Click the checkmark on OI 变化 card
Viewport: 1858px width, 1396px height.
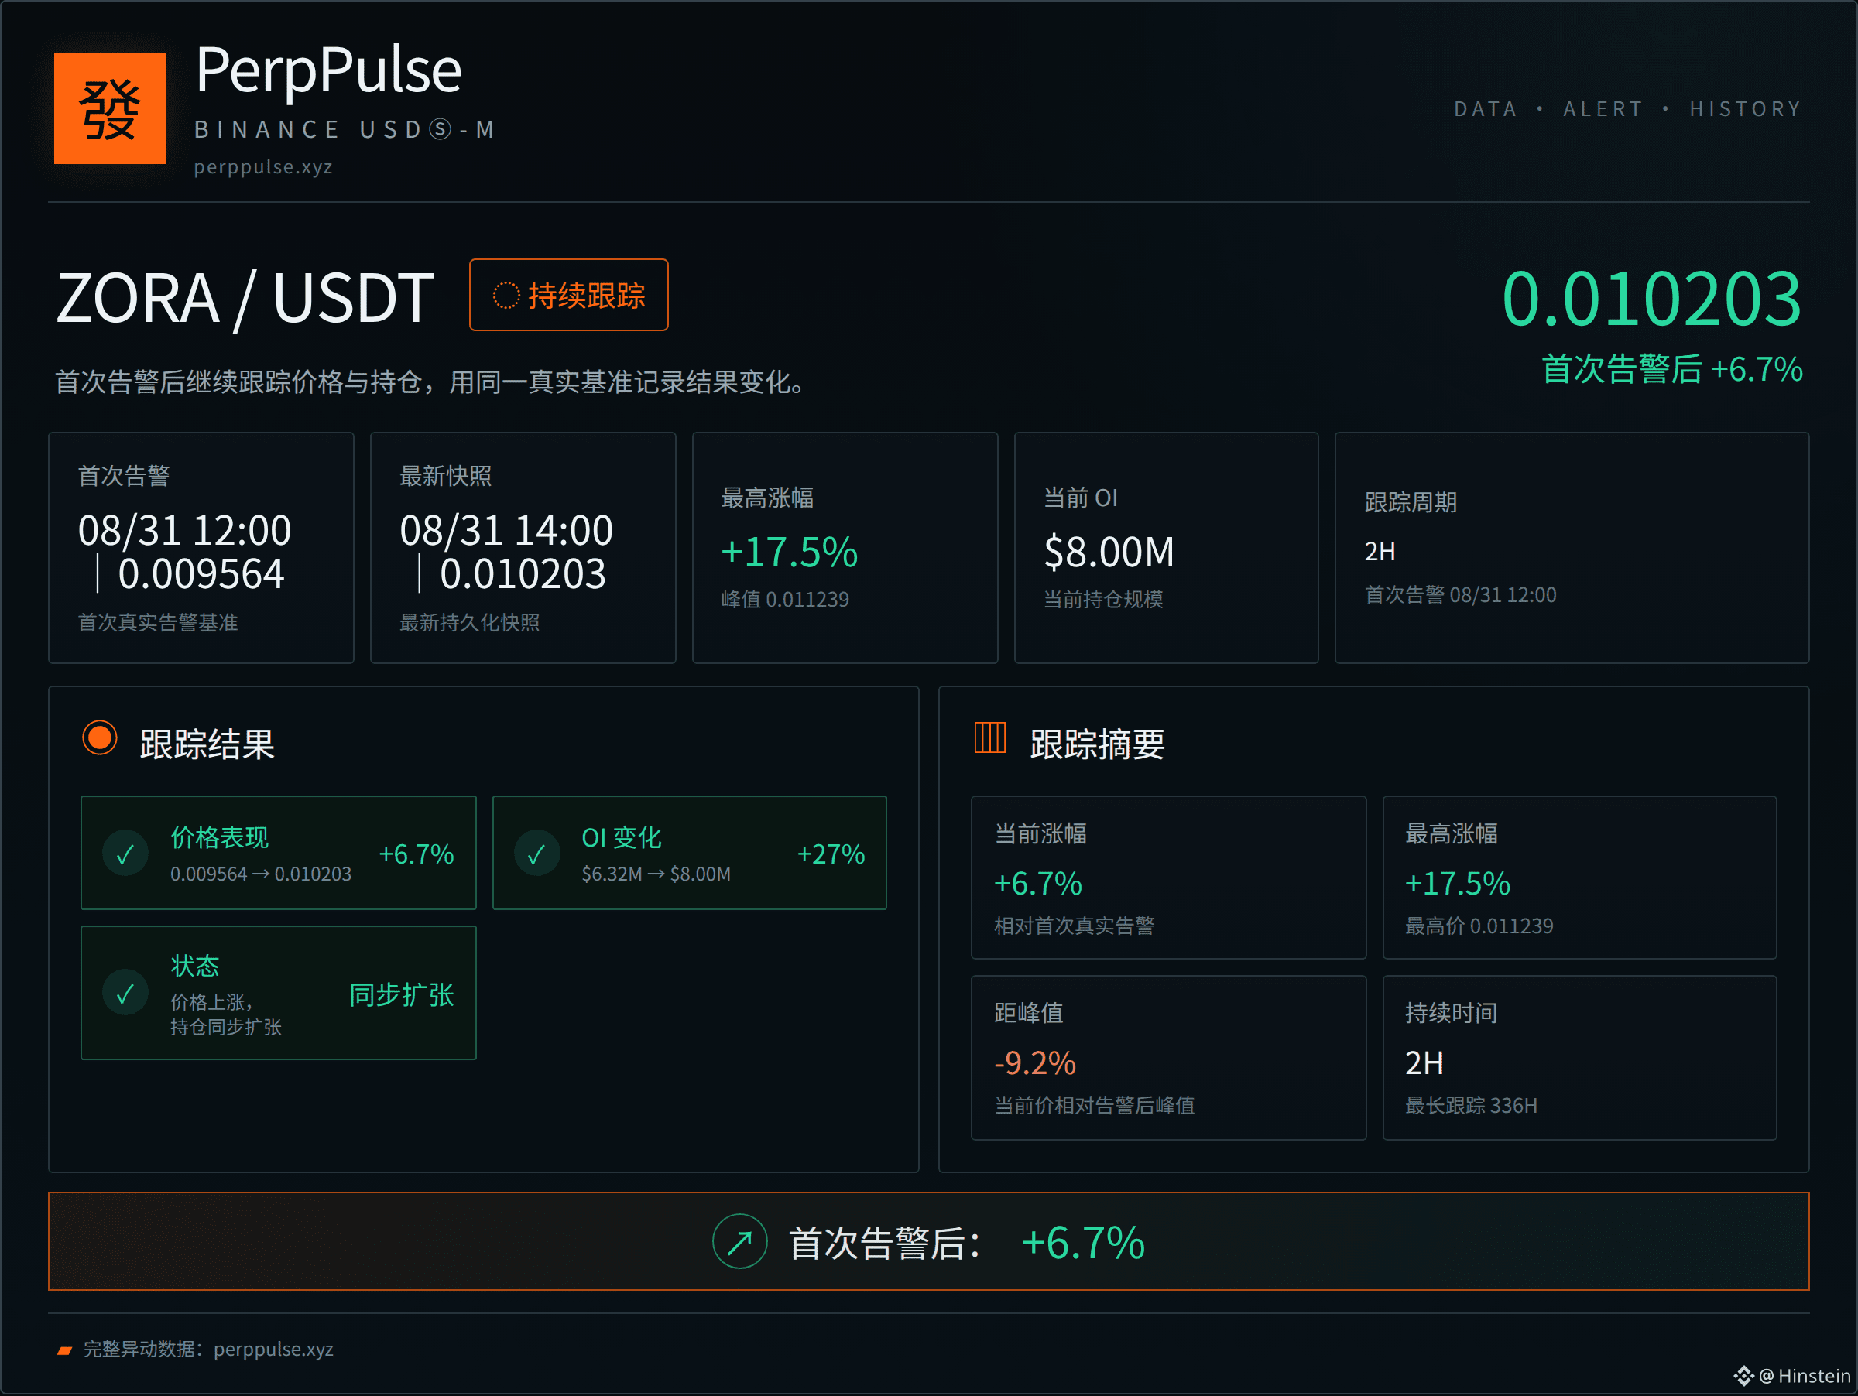tap(536, 854)
